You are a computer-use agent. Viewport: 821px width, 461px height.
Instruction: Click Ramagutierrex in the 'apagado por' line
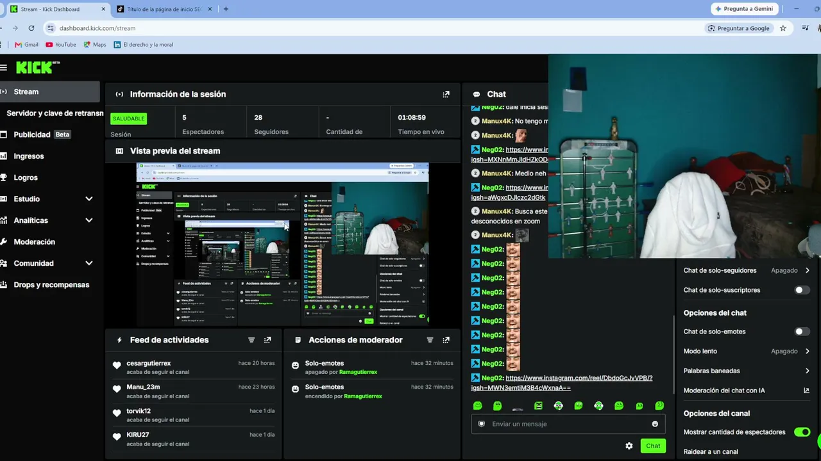point(358,372)
